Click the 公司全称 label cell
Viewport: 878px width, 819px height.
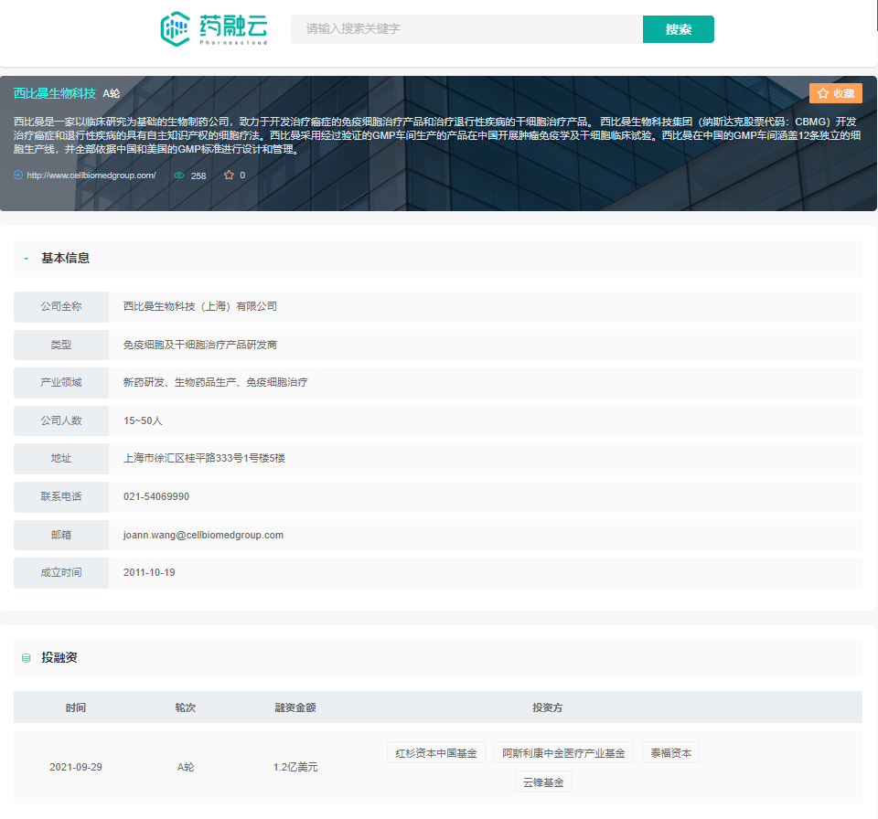coord(61,306)
